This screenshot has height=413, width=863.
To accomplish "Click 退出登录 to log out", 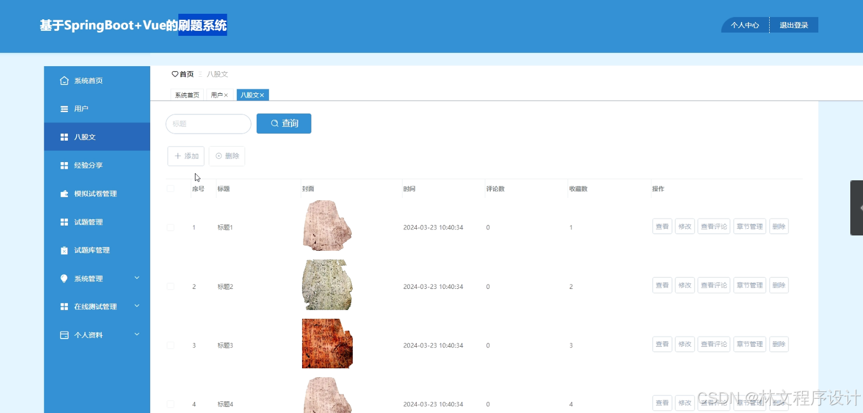I will 793,24.
